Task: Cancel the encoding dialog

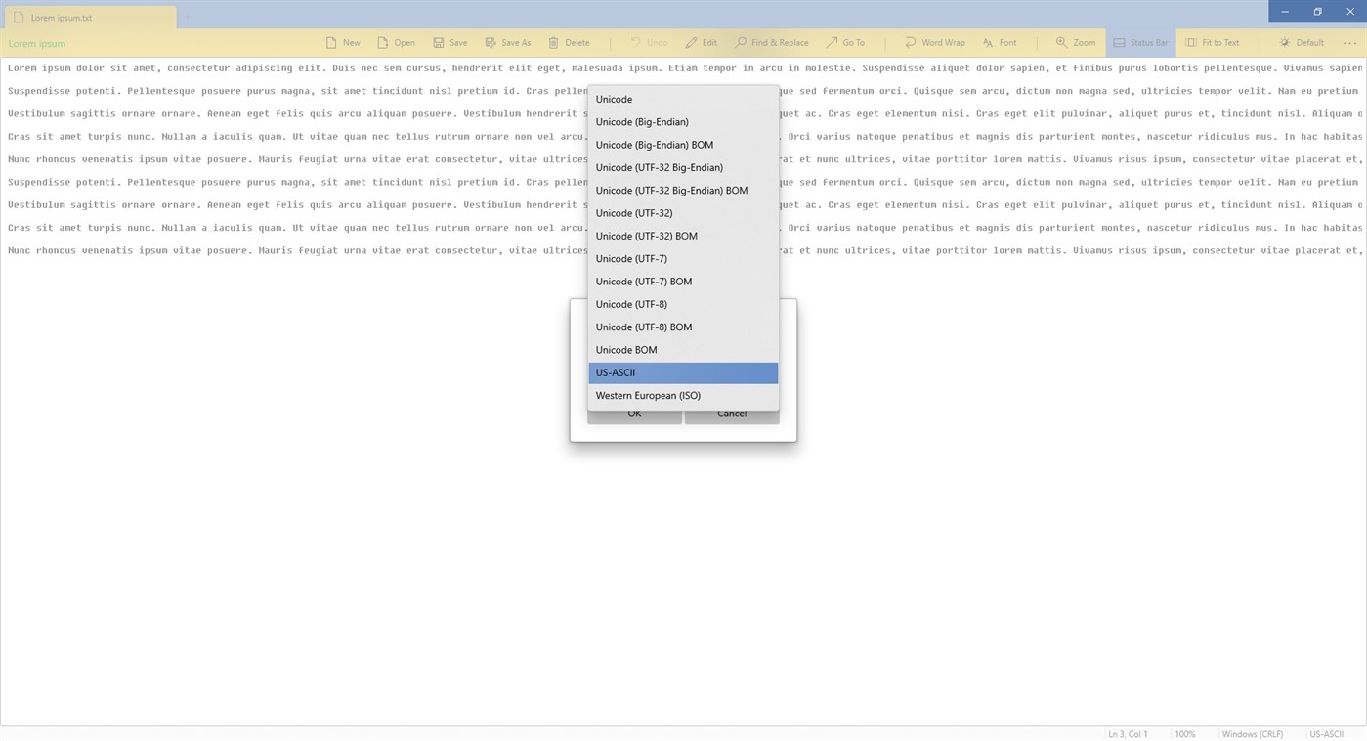Action: (731, 413)
